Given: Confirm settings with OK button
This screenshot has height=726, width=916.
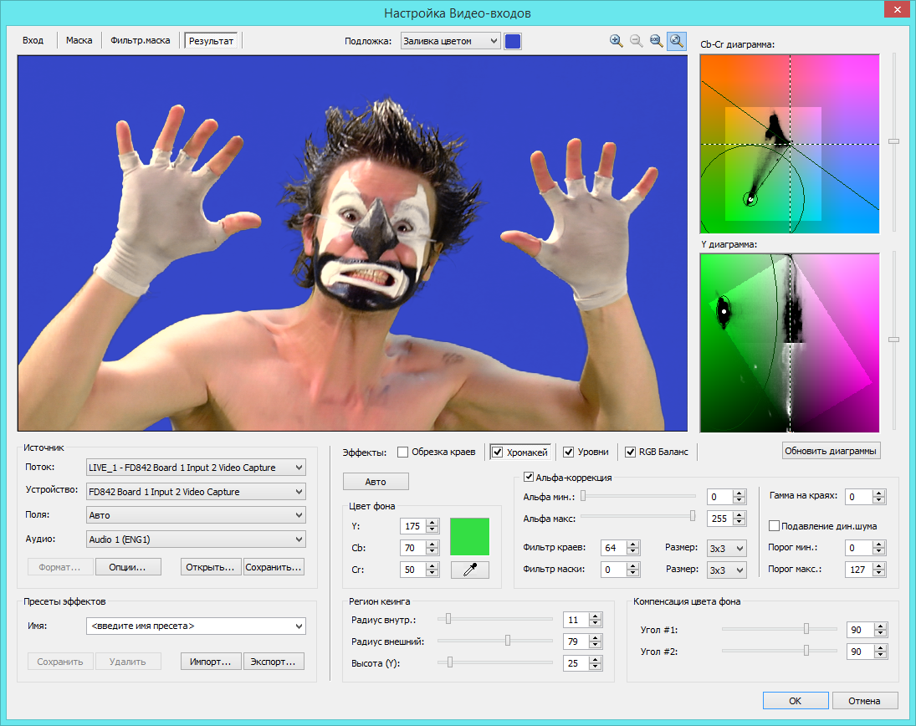Looking at the screenshot, I should (795, 701).
